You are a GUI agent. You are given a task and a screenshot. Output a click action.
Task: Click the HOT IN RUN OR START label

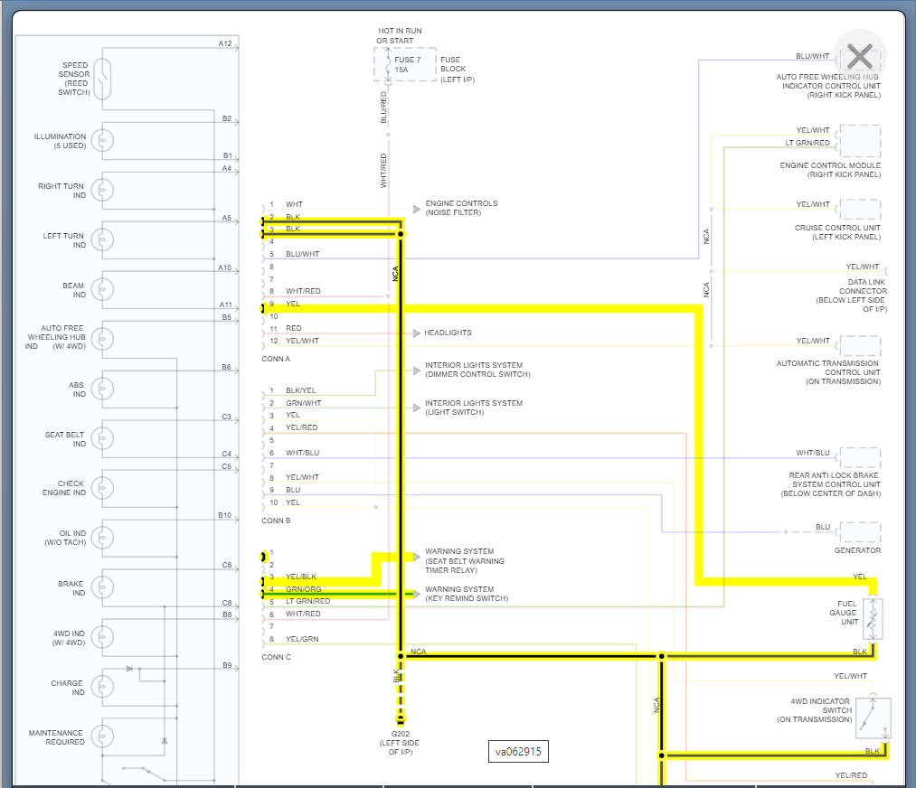(400, 35)
